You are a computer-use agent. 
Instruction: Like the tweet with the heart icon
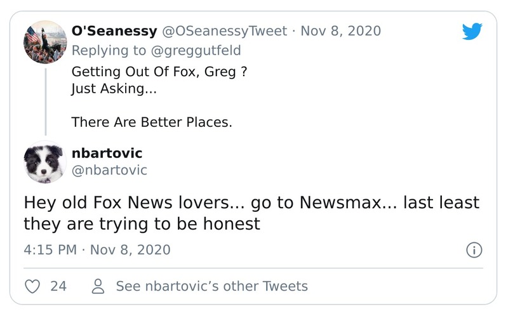pos(32,286)
